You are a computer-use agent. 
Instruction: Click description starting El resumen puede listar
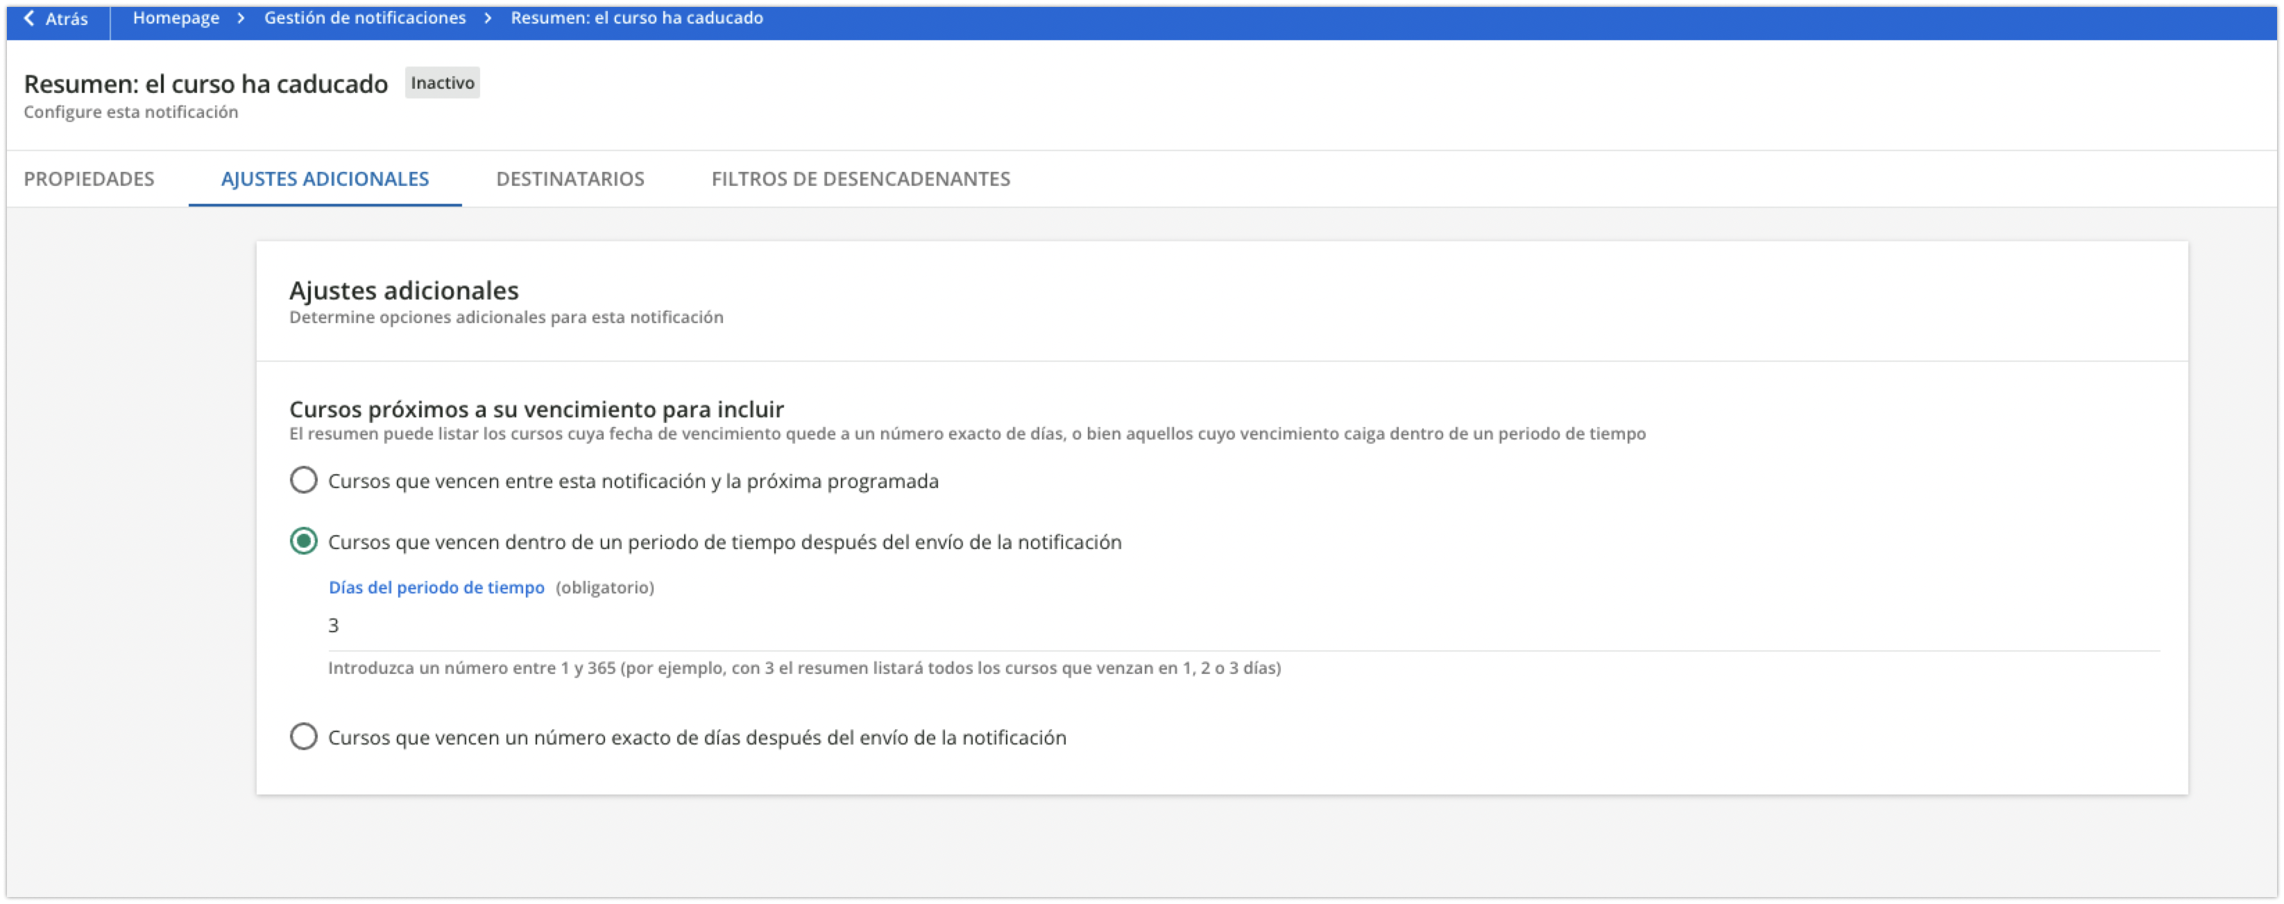tap(967, 434)
